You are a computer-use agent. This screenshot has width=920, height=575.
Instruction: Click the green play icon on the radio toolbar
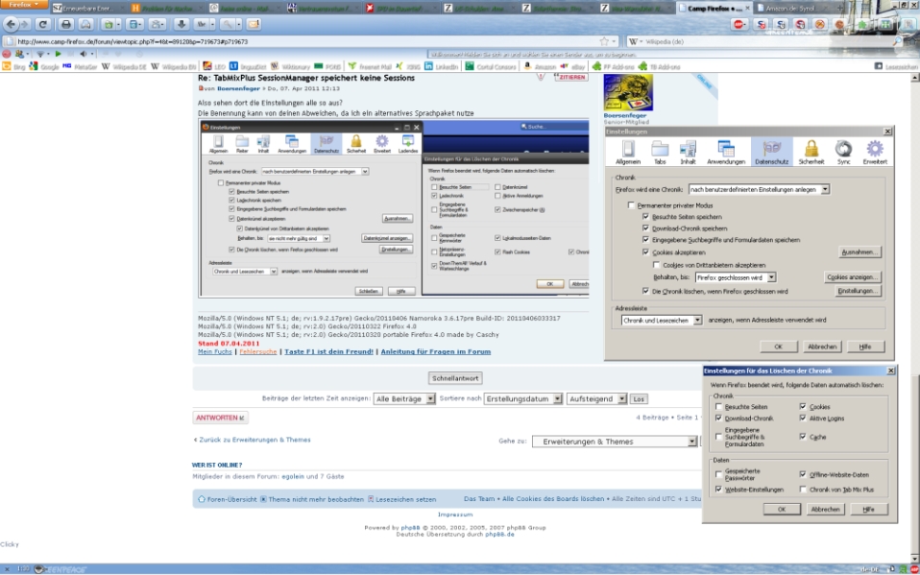(58, 54)
